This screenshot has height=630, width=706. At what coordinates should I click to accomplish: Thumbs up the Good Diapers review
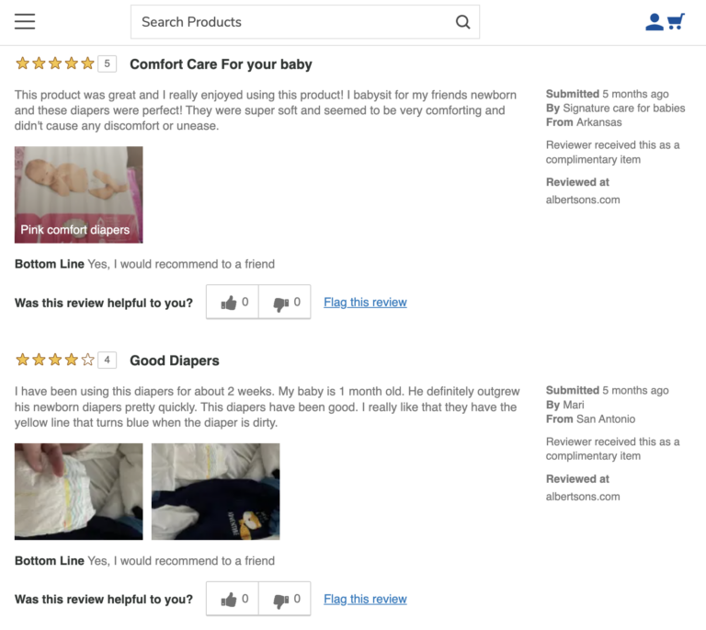pos(233,600)
